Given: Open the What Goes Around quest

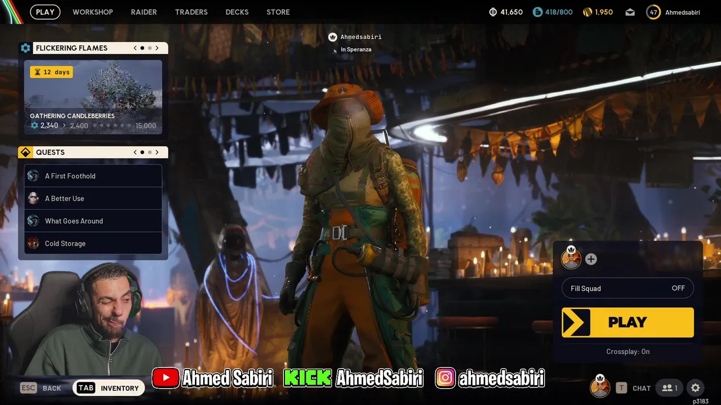Looking at the screenshot, I should coord(93,221).
